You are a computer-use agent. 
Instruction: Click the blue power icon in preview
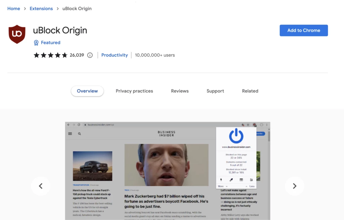click(236, 136)
